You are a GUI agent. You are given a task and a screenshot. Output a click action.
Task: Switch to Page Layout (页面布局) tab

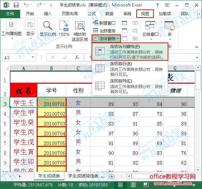70,14
